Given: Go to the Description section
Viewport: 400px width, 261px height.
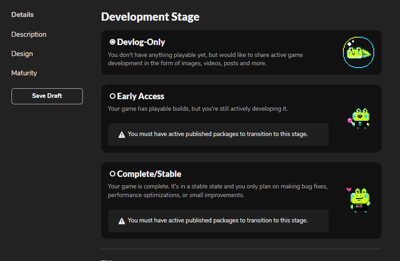Looking at the screenshot, I should coord(29,34).
